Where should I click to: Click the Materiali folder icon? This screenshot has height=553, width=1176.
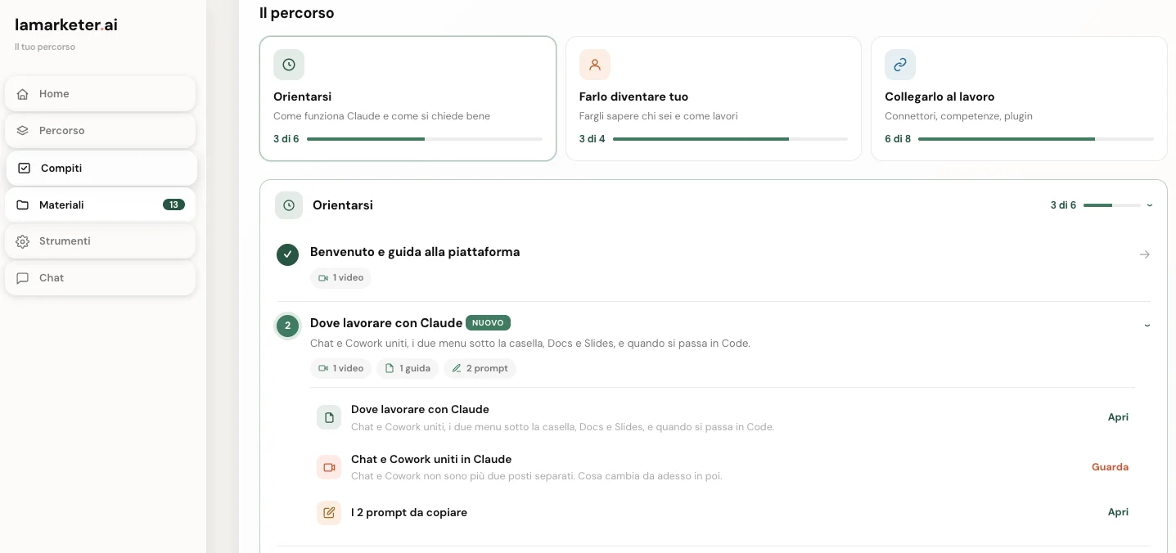click(23, 205)
